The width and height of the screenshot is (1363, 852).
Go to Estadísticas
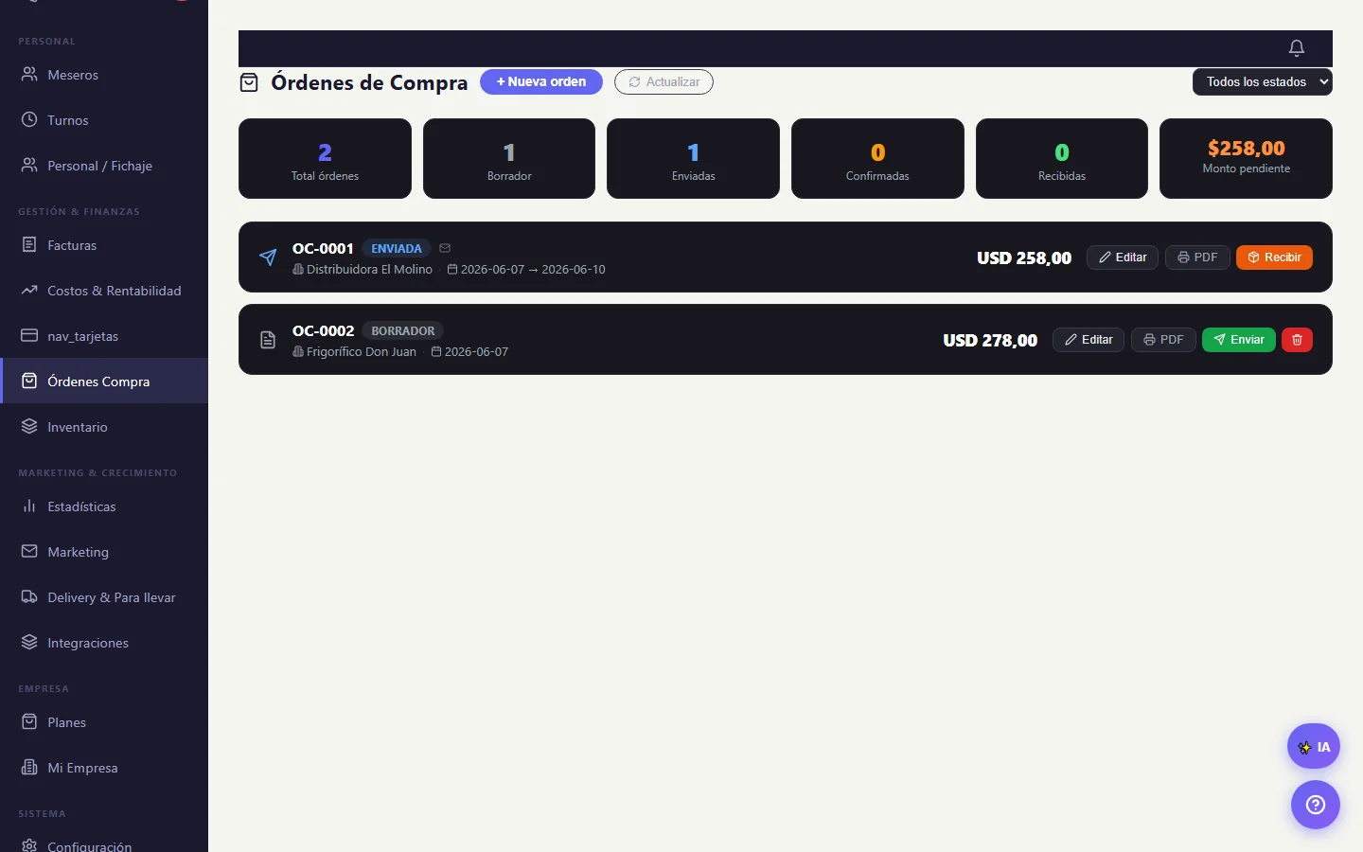pyautogui.click(x=104, y=506)
